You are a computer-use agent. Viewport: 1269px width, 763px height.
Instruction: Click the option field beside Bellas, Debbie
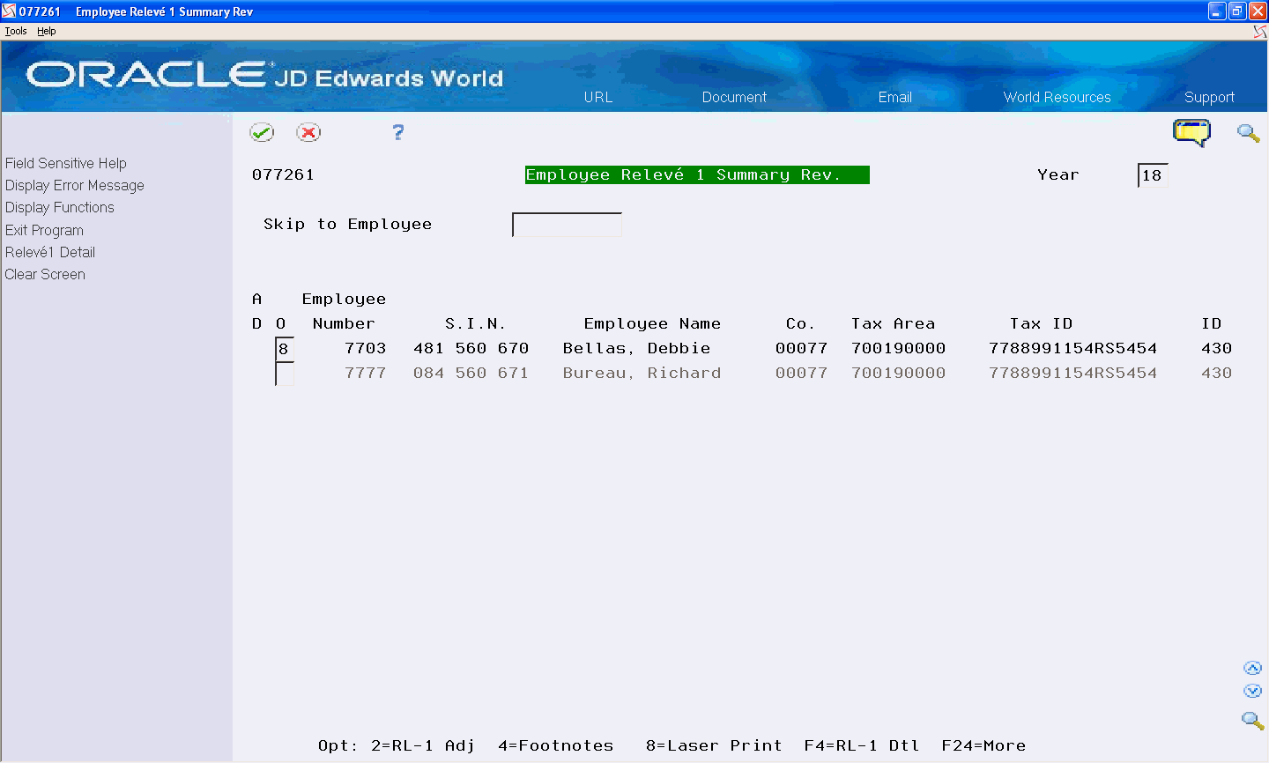click(284, 348)
